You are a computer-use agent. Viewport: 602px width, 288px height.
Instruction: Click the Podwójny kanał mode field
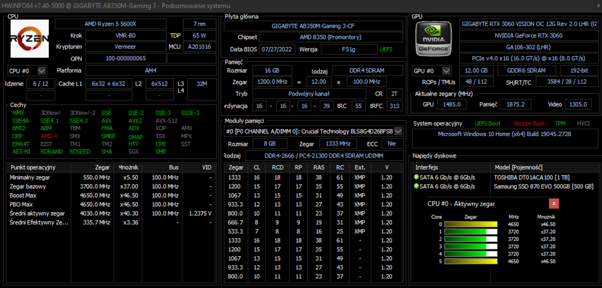309,94
